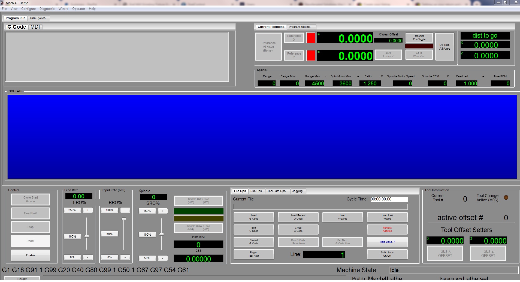Click the Tool Change Active indicator light
Image resolution: width=520 pixels, height=282 pixels.
click(x=506, y=198)
